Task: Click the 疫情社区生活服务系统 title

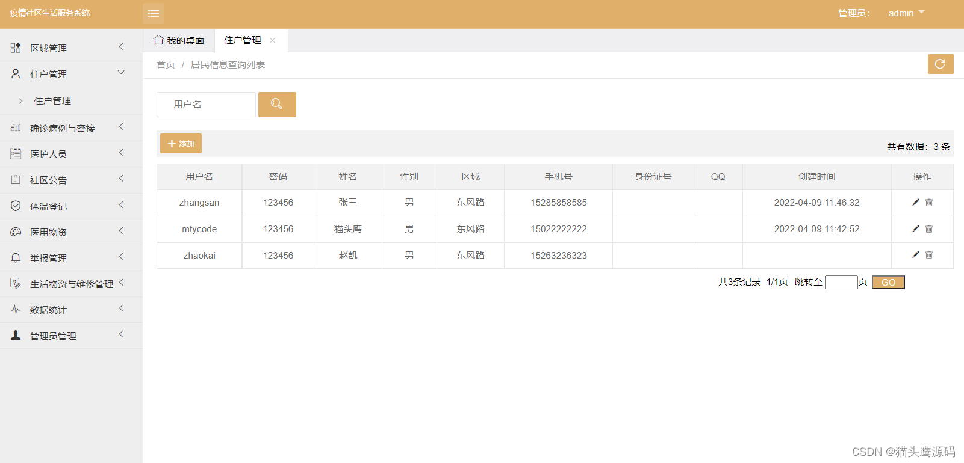Action: 50,13
